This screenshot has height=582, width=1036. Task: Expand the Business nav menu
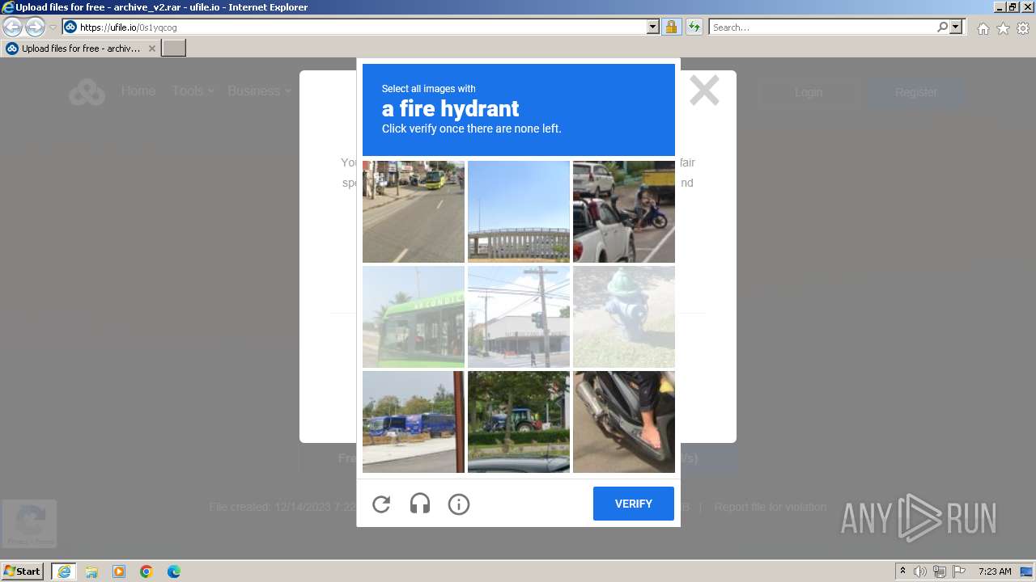click(259, 91)
